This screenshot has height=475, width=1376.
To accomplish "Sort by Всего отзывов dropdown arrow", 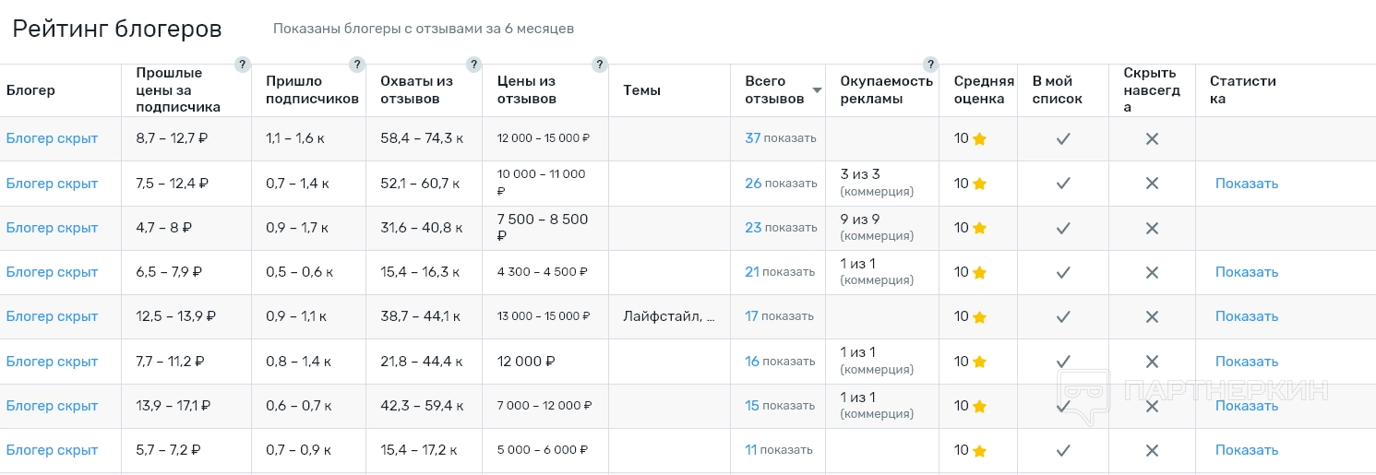I will [x=816, y=90].
